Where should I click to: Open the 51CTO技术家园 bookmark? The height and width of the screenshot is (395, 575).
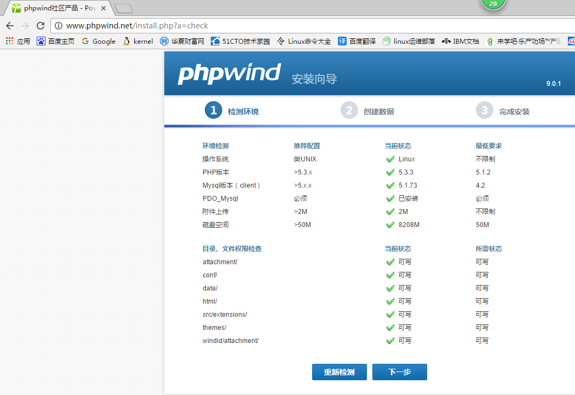(240, 41)
